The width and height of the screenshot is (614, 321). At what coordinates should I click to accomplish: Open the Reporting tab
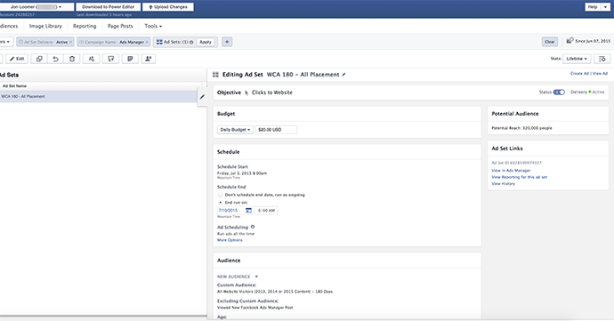(x=85, y=26)
